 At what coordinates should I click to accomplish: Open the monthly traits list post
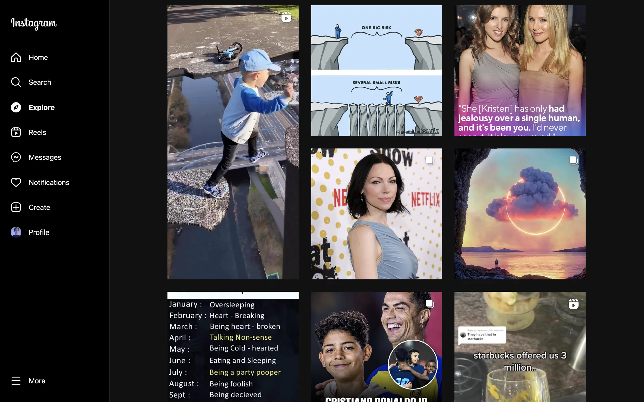coord(233,347)
